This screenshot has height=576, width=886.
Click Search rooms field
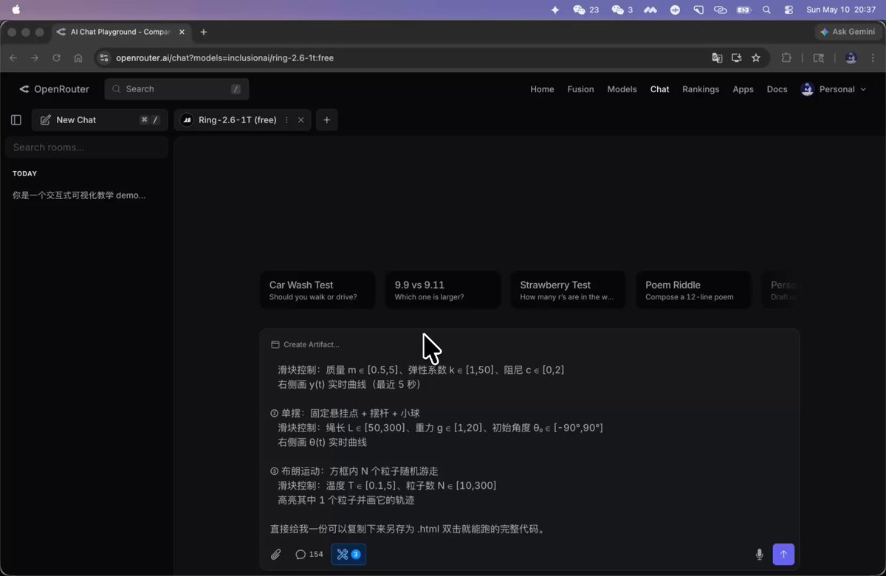(86, 148)
